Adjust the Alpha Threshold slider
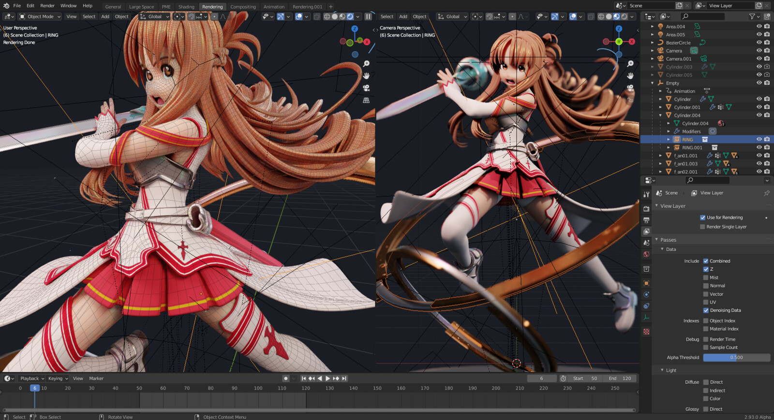The height and width of the screenshot is (420, 774). (x=736, y=358)
